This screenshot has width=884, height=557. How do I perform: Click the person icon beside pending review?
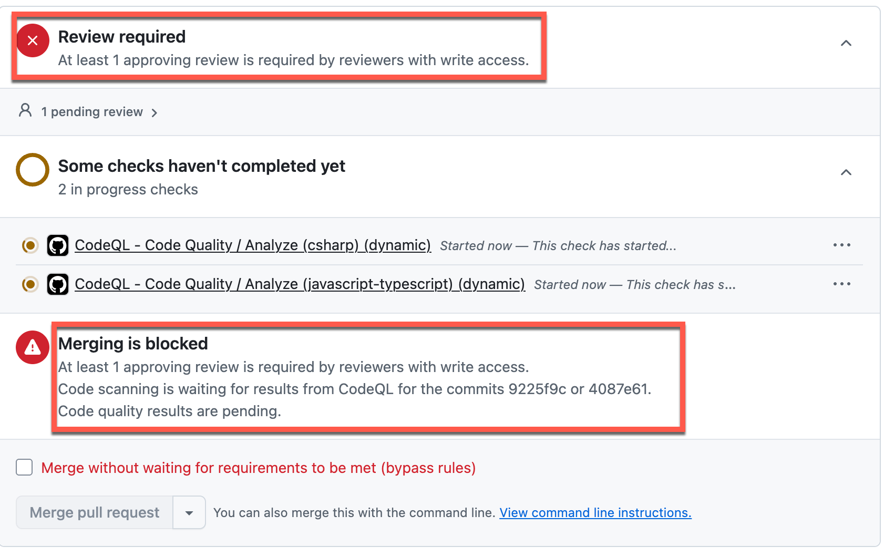[x=25, y=111]
